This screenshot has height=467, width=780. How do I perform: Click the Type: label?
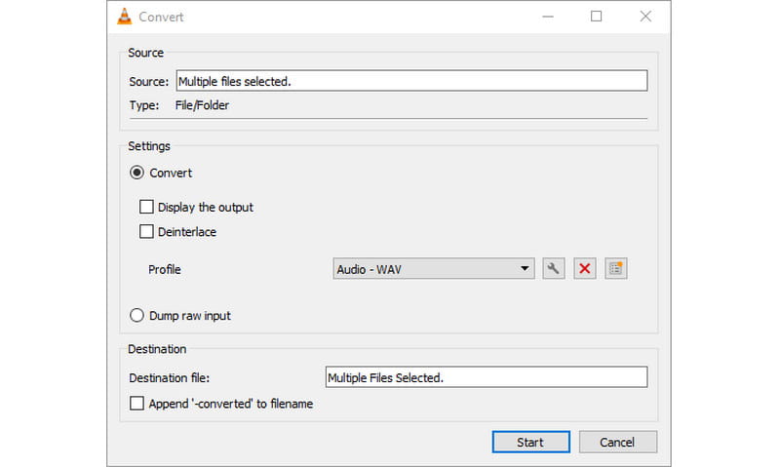tap(144, 105)
